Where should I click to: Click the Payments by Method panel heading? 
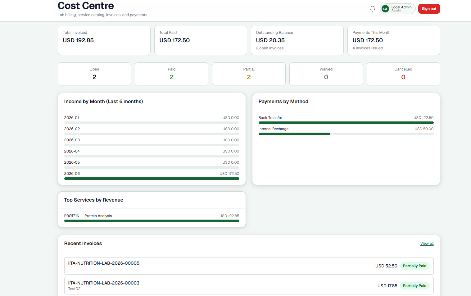283,102
